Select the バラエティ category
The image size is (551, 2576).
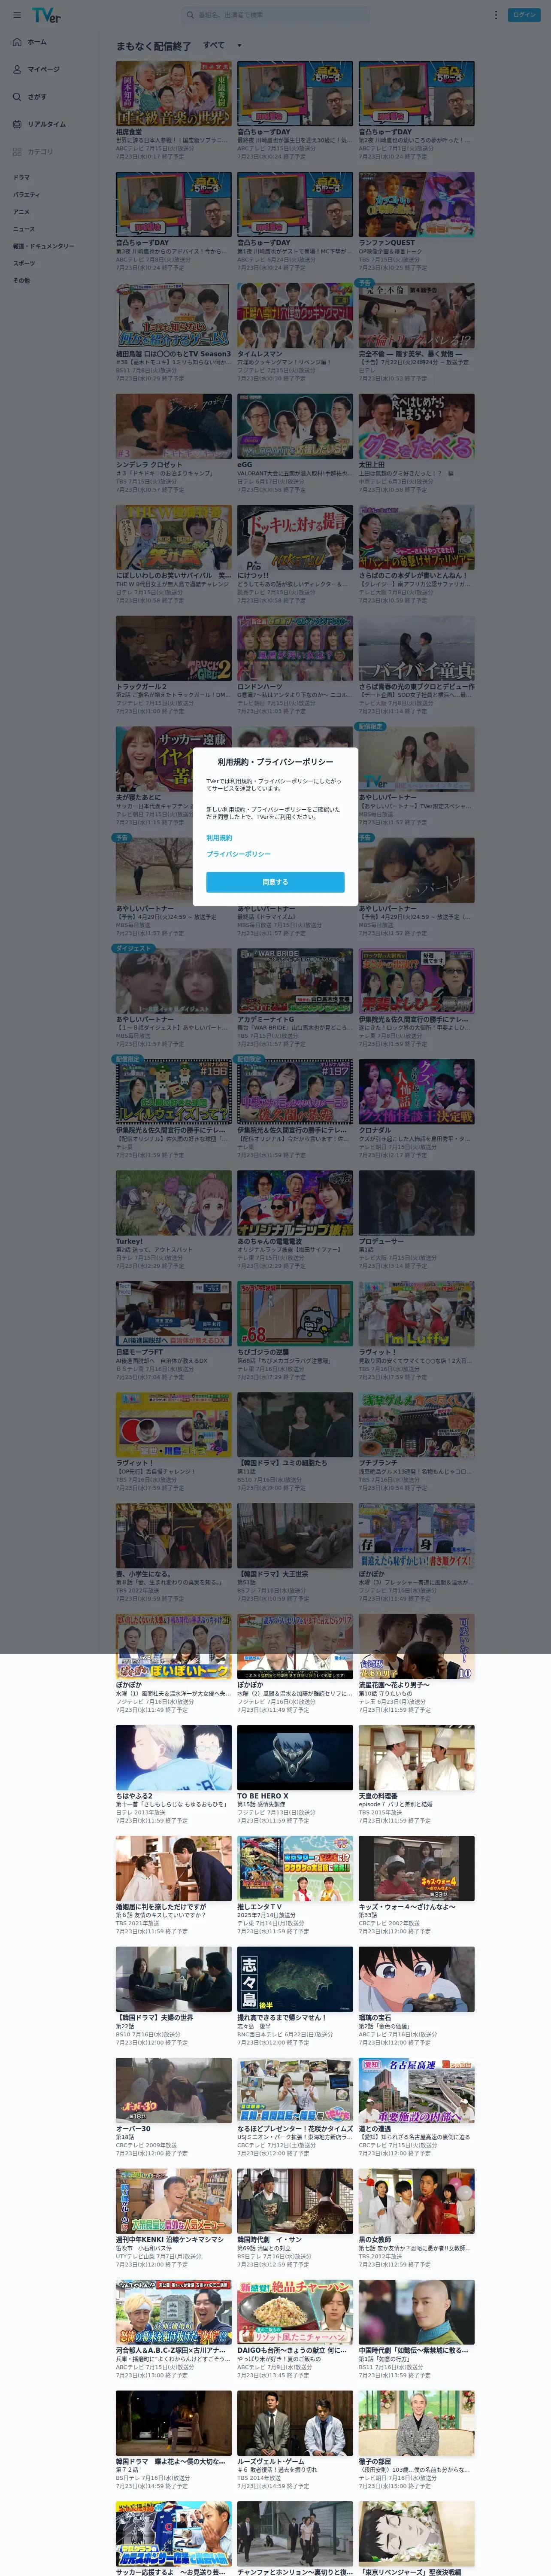pos(26,194)
